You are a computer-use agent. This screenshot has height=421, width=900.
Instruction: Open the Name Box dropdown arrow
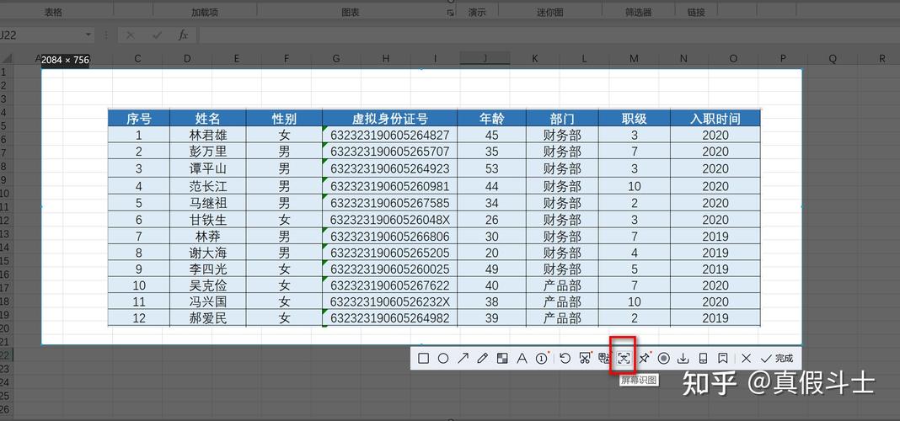(88, 35)
